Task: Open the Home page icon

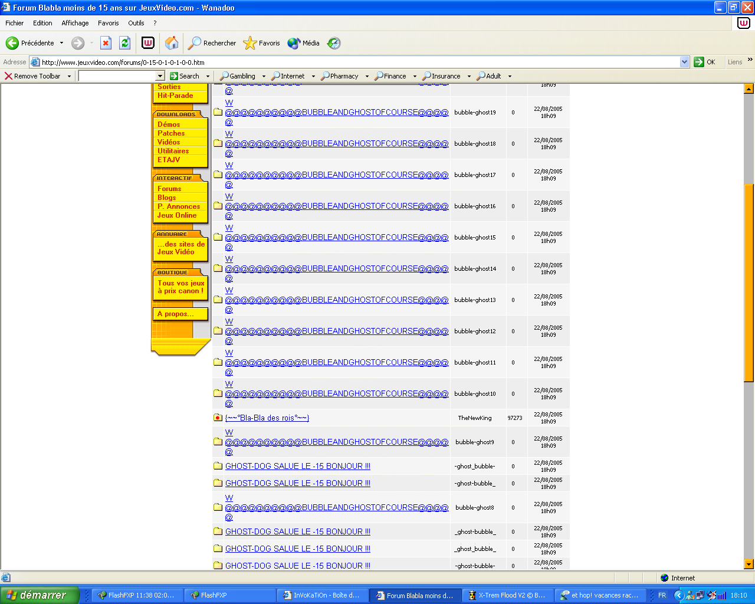Action: pos(172,43)
